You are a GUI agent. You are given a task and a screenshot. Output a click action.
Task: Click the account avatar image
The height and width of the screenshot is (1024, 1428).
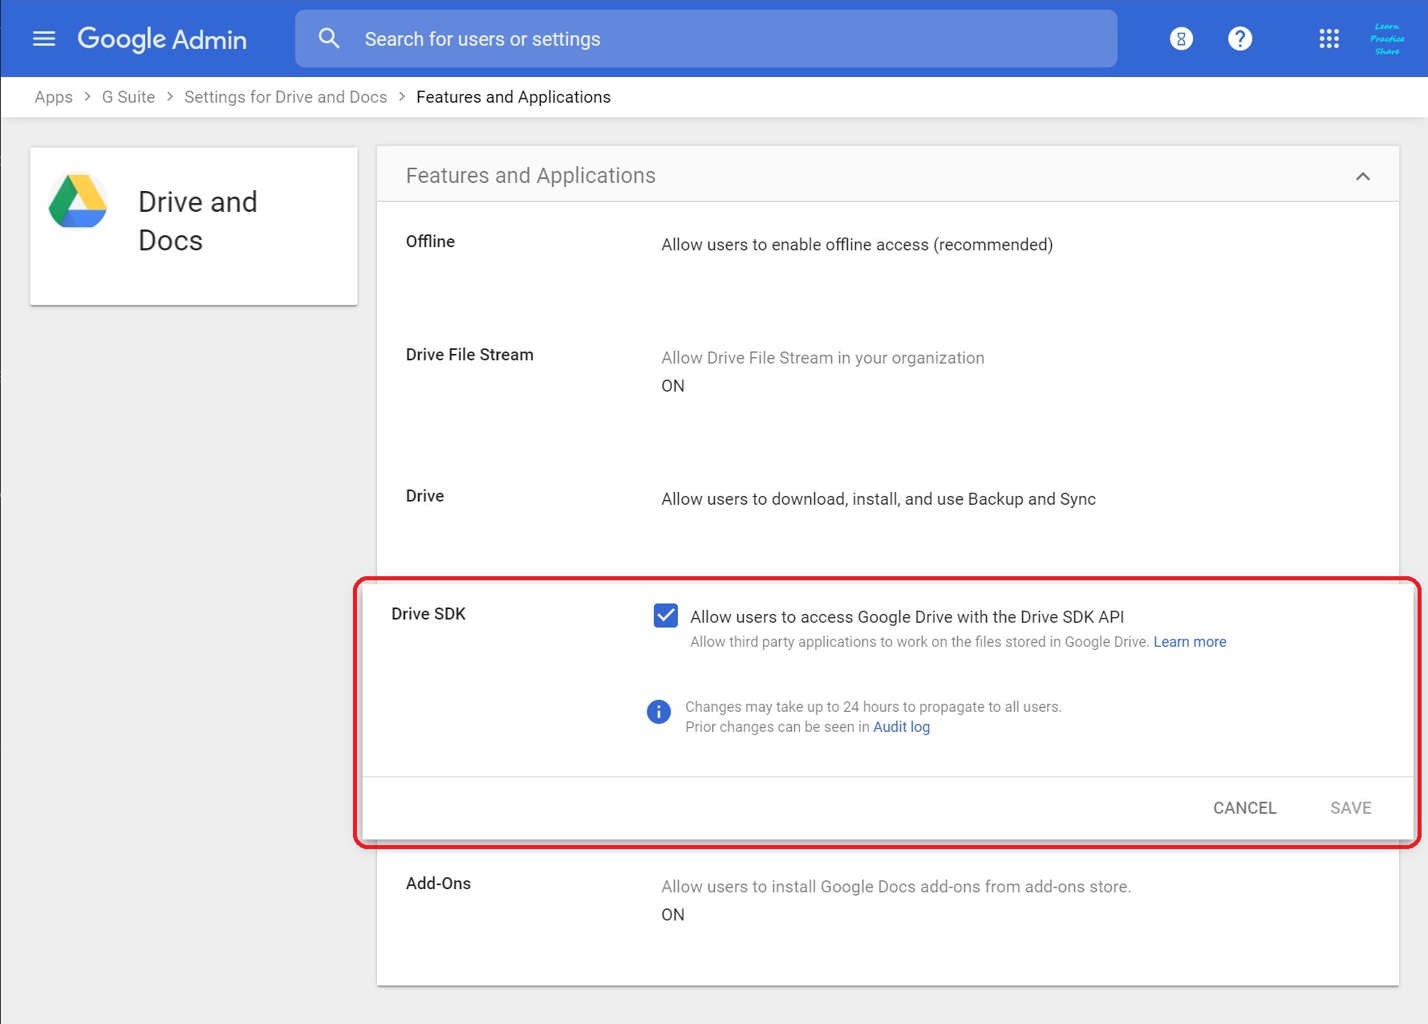1387,39
